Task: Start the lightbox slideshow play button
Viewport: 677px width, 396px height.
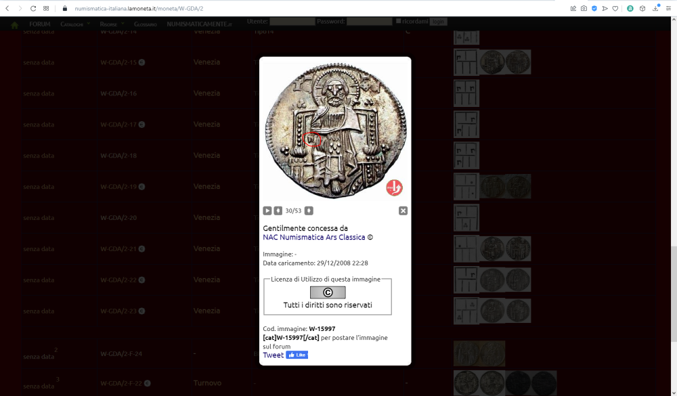Action: click(x=267, y=211)
